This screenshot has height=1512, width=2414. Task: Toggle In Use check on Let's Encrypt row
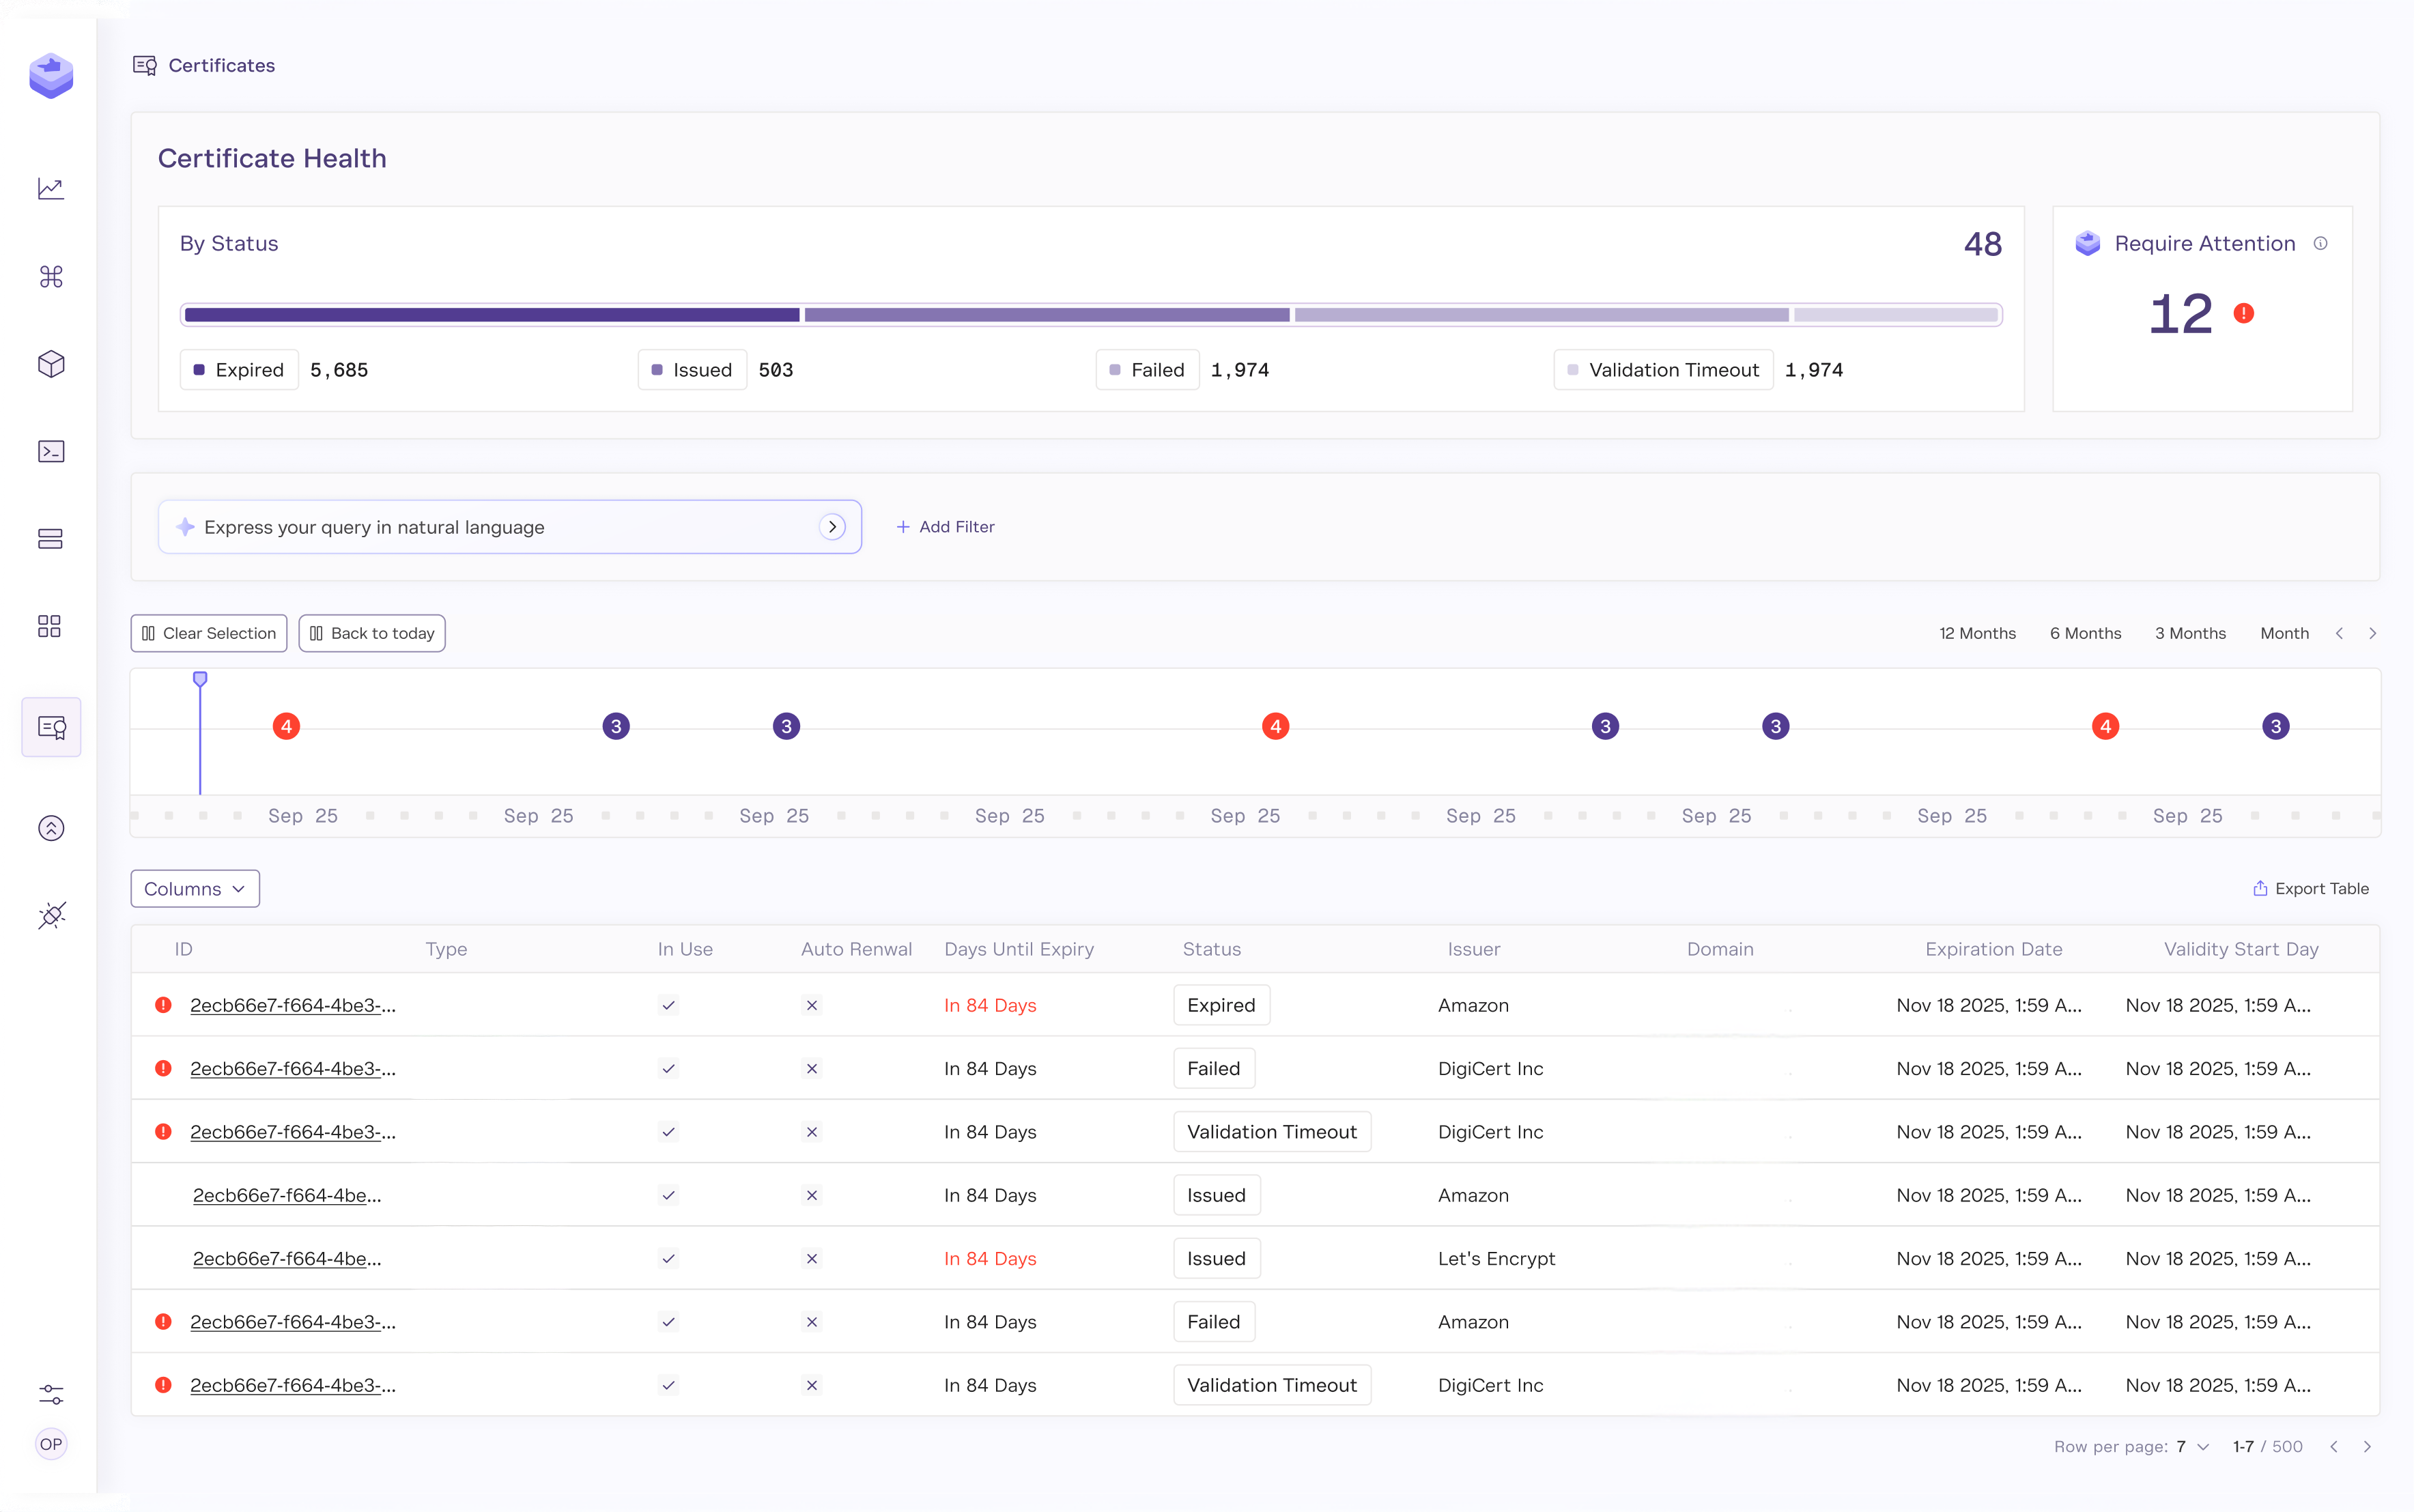point(668,1258)
